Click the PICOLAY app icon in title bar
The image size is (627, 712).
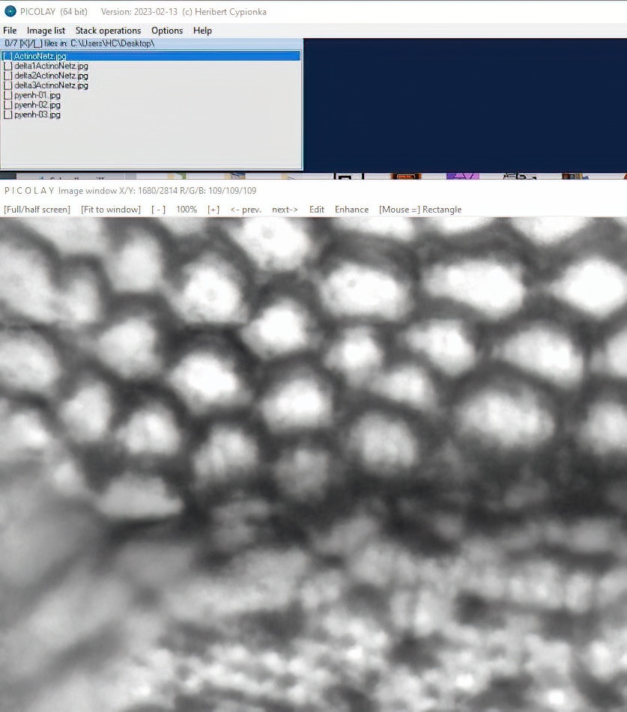10,11
